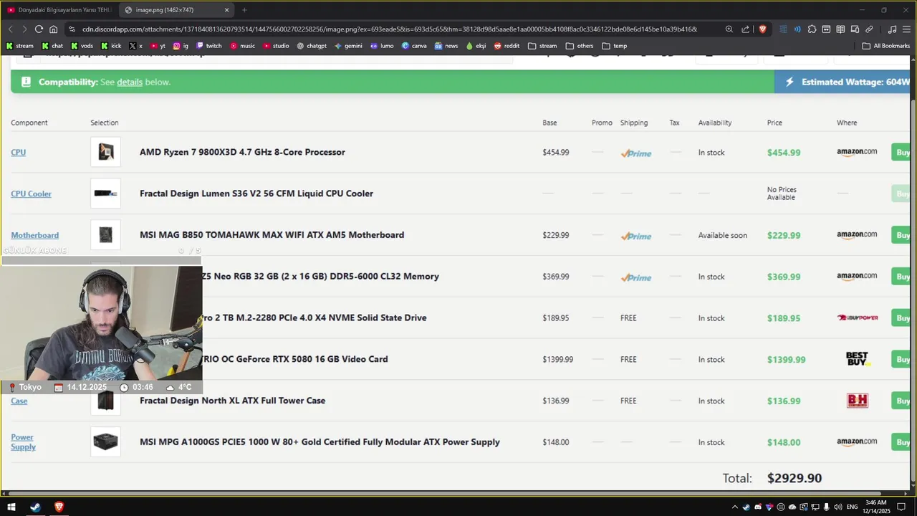Click Buy for the MSI B850 TOMAHAWK motherboard
The image size is (917, 516).
[x=902, y=235]
